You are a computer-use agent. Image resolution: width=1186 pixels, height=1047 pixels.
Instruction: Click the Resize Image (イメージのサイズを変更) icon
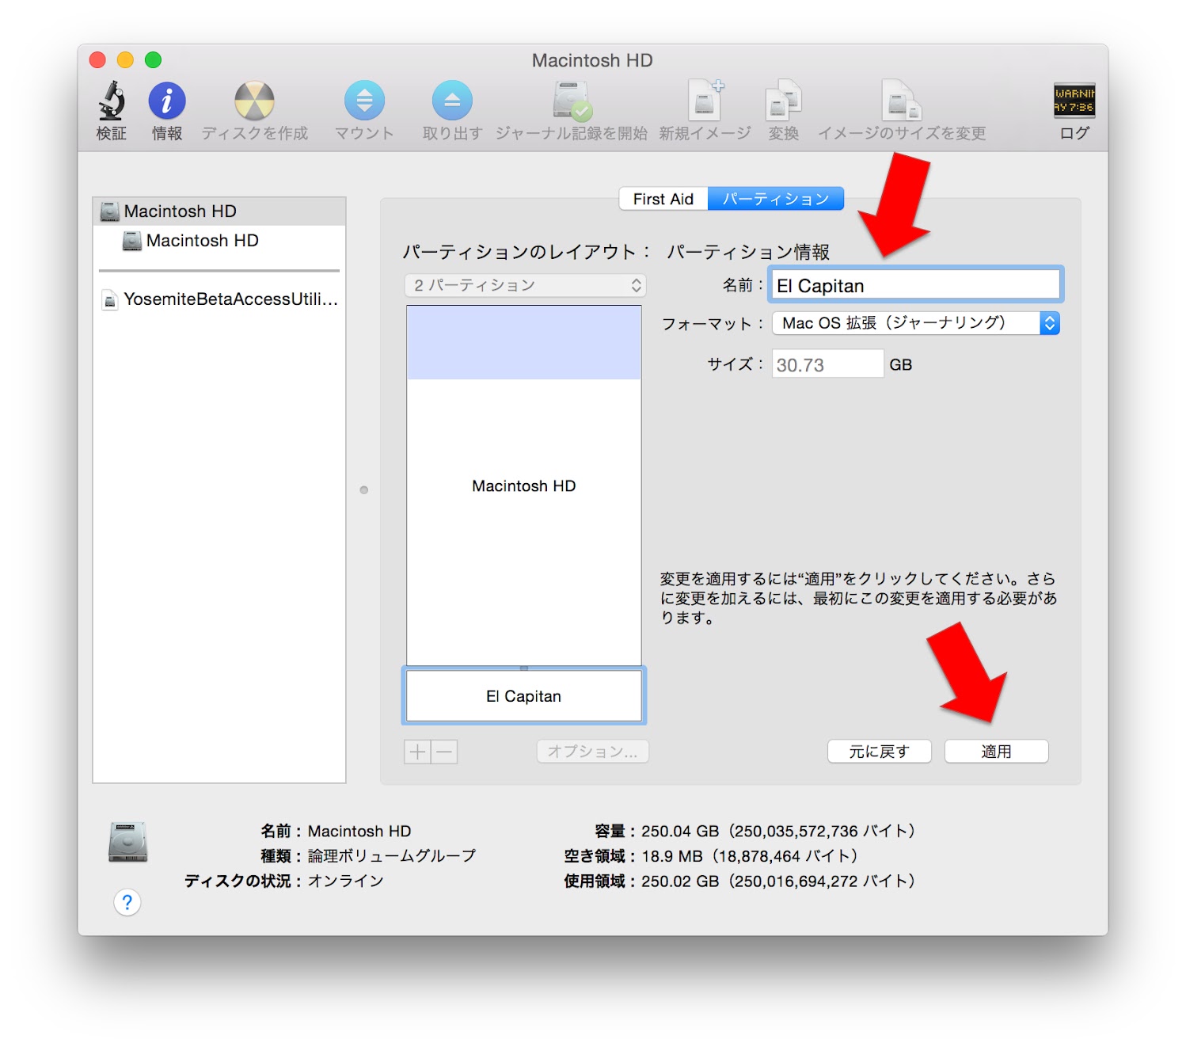pos(902,101)
